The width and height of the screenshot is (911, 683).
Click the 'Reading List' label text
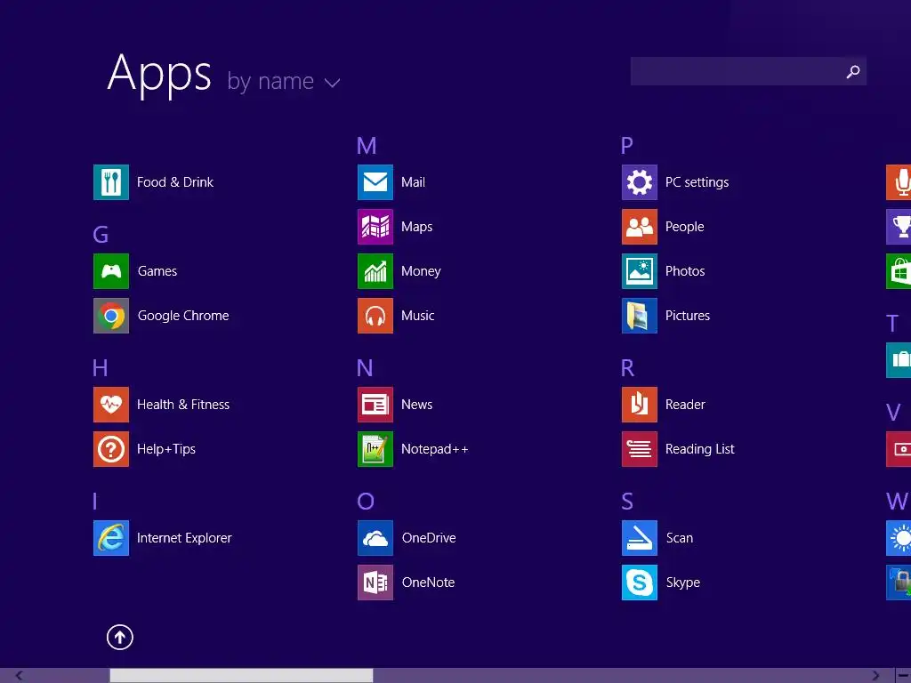(x=700, y=449)
